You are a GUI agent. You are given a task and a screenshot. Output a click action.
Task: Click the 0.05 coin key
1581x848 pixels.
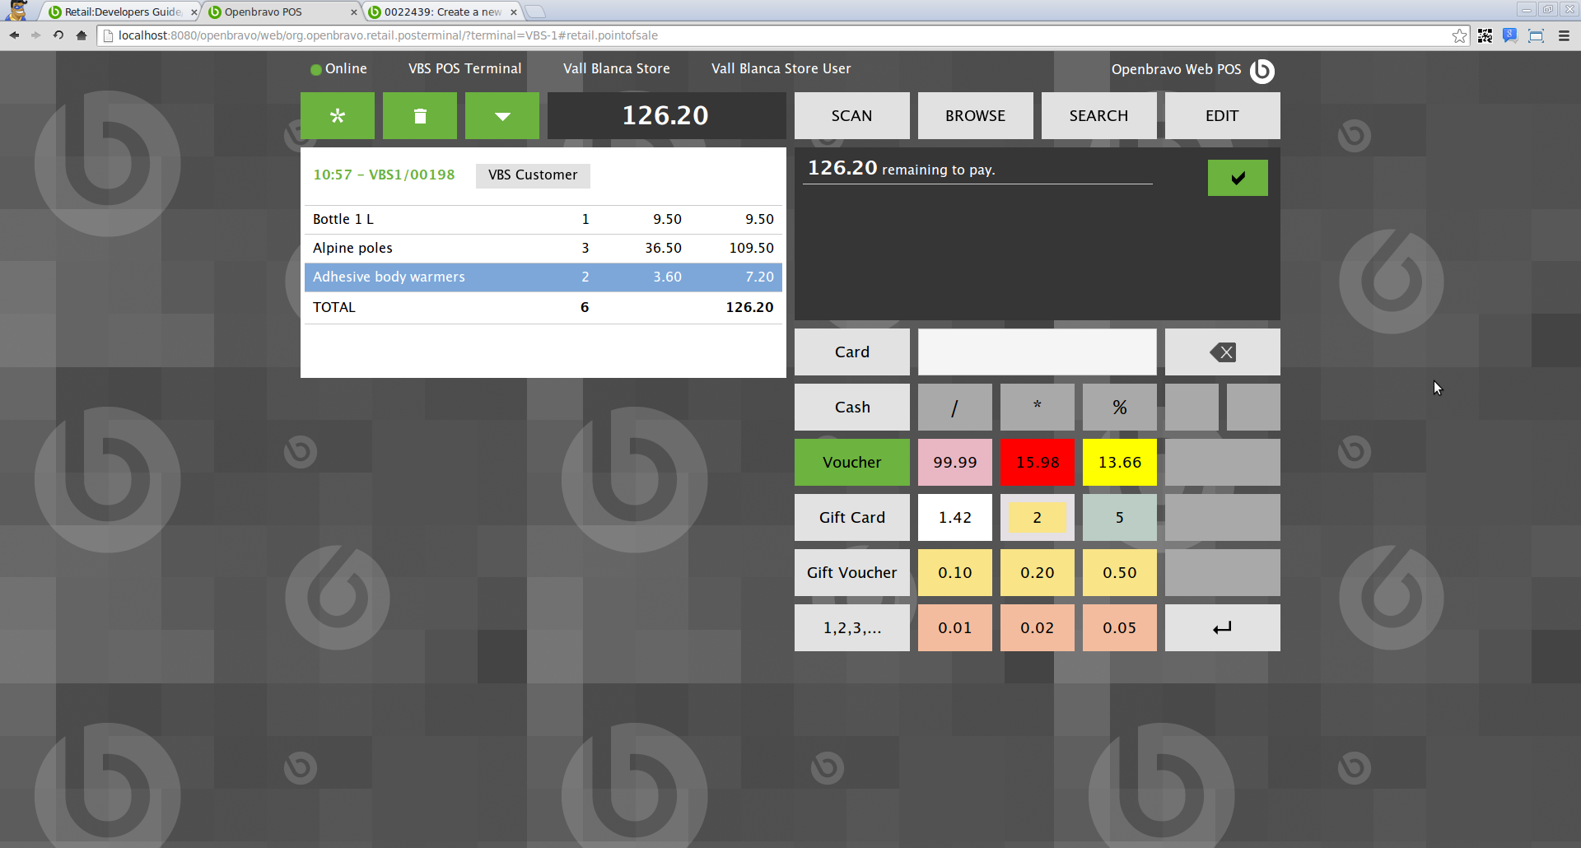pos(1120,628)
